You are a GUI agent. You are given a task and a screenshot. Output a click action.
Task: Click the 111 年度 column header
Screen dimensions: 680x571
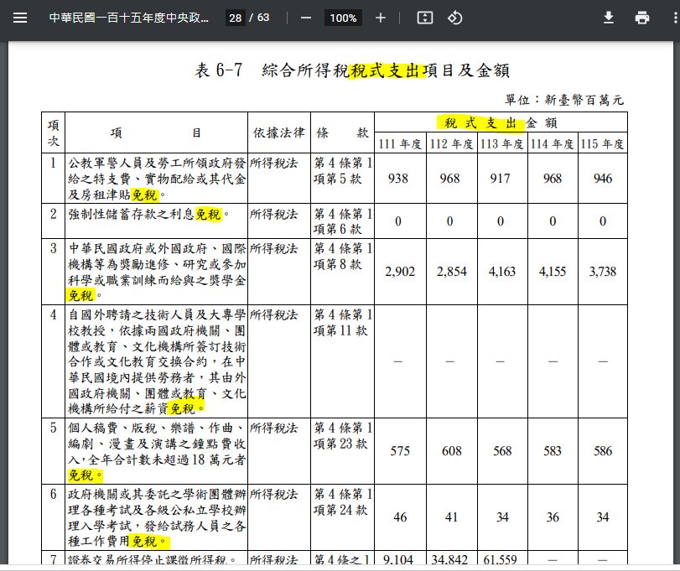[x=399, y=143]
